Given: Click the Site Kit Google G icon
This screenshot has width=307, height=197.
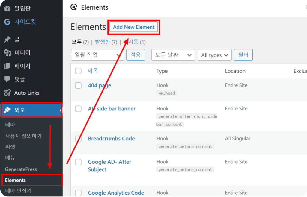Looking at the screenshot, I should [7, 22].
